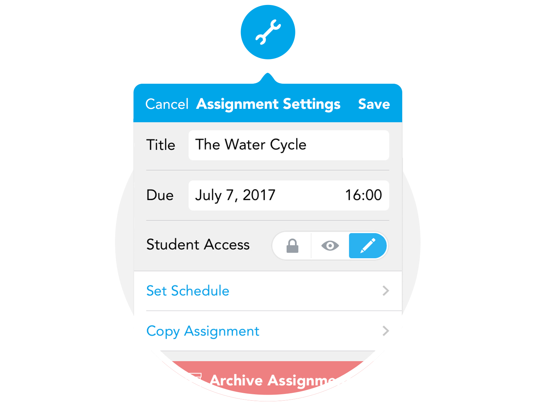Change the 16:00 due time
Image resolution: width=549 pixels, height=407 pixels.
tap(363, 195)
